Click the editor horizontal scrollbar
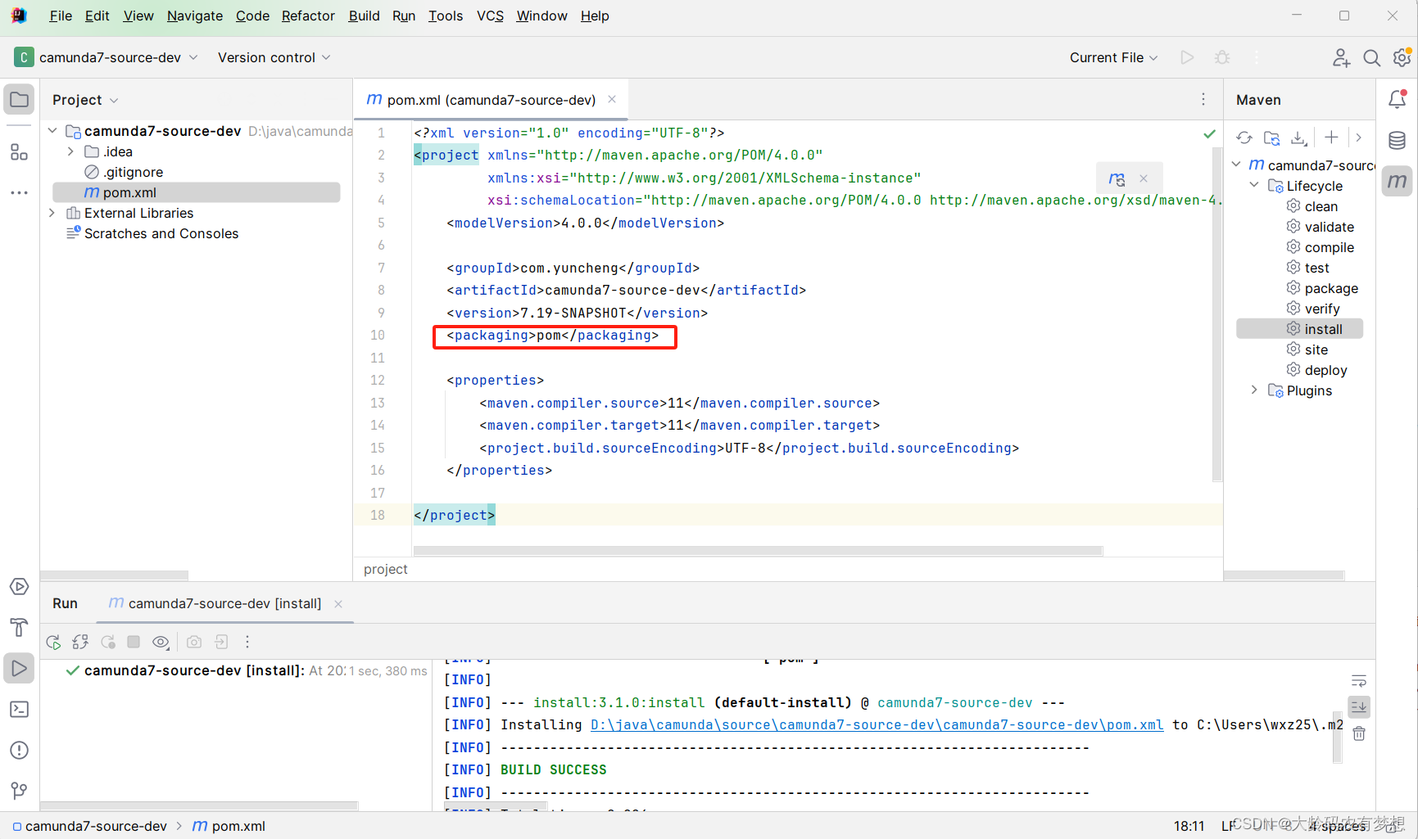The height and width of the screenshot is (839, 1418). coord(758,551)
